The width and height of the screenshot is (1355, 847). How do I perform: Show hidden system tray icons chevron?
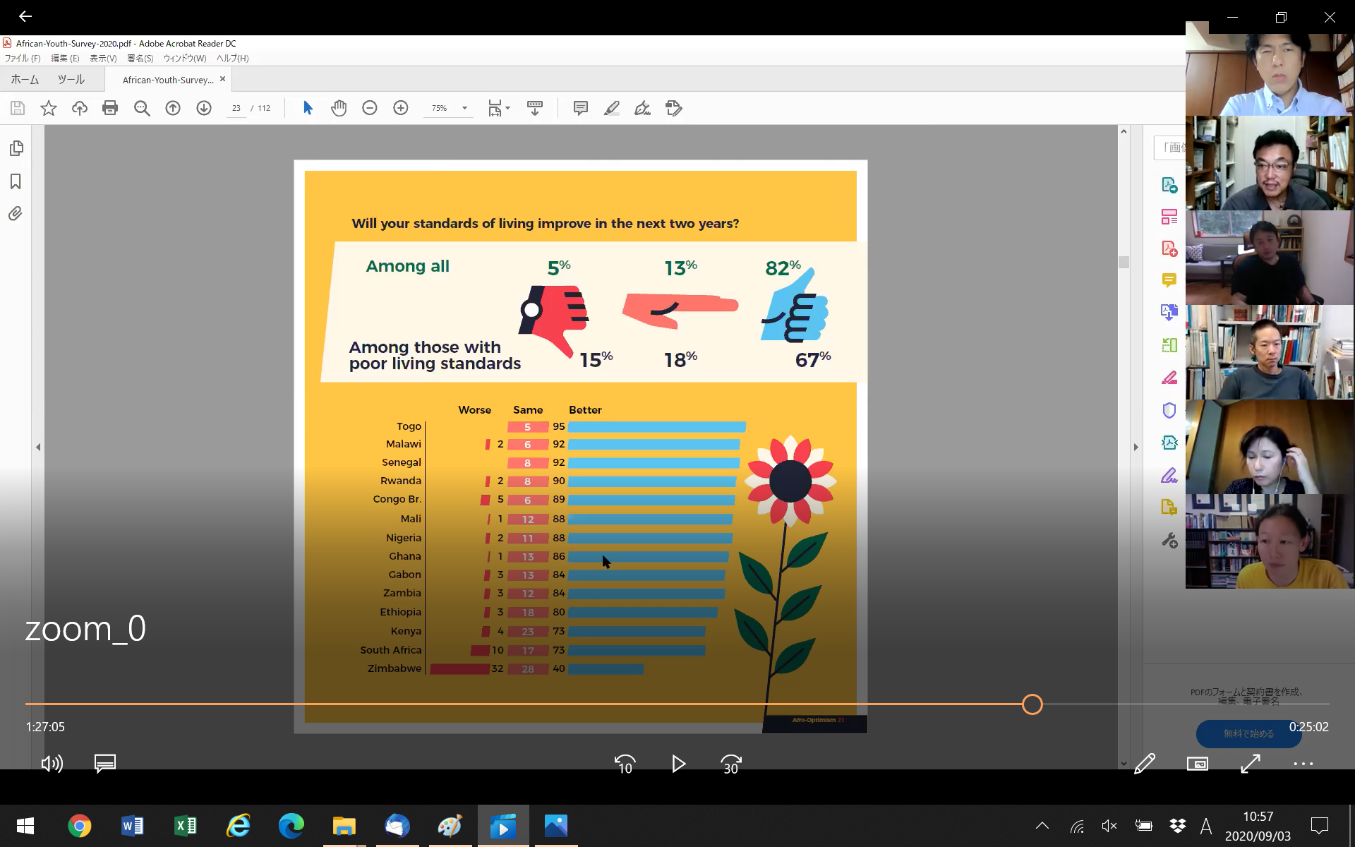[1042, 826]
